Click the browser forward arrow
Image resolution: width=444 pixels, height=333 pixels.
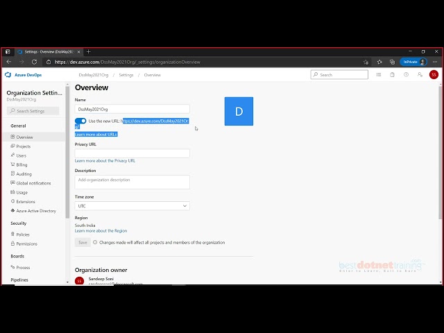(22, 62)
